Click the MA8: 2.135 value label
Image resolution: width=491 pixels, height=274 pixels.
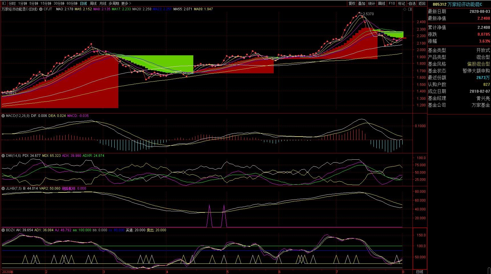pyautogui.click(x=102, y=9)
